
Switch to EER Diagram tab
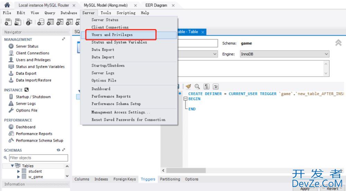point(156,5)
